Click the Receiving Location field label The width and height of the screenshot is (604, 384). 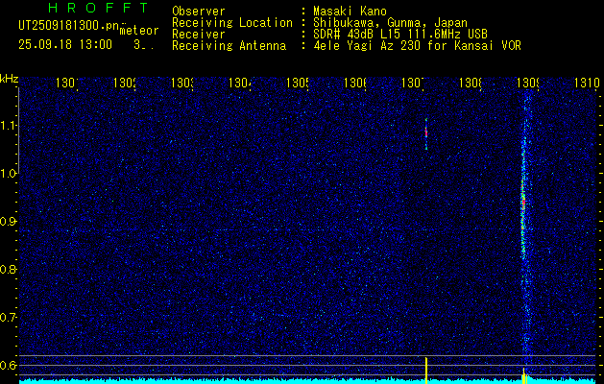coord(231,22)
